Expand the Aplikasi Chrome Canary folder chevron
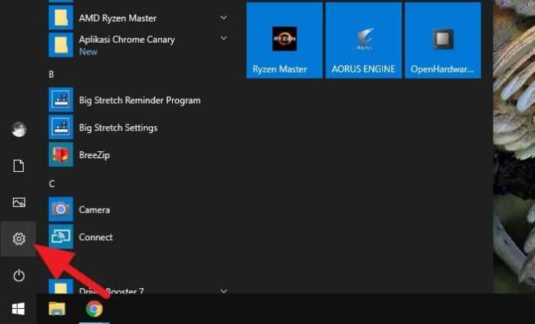 [224, 38]
